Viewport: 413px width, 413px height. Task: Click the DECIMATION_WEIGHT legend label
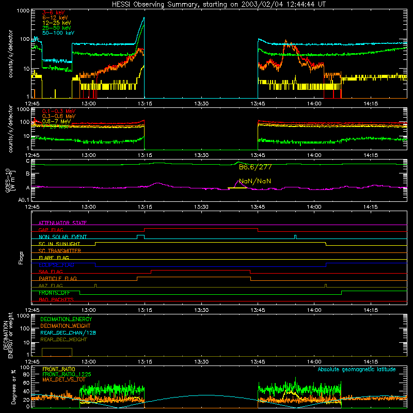pyautogui.click(x=66, y=326)
